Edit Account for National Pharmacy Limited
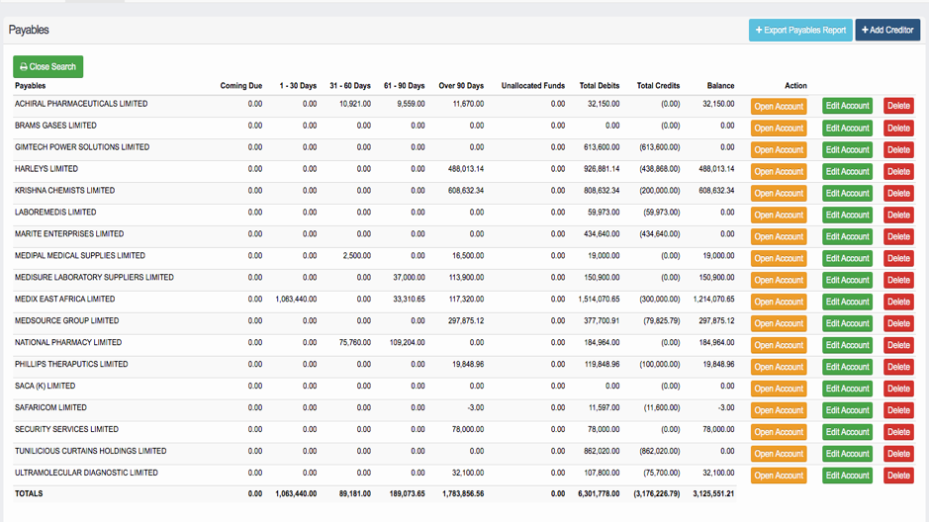 [847, 345]
